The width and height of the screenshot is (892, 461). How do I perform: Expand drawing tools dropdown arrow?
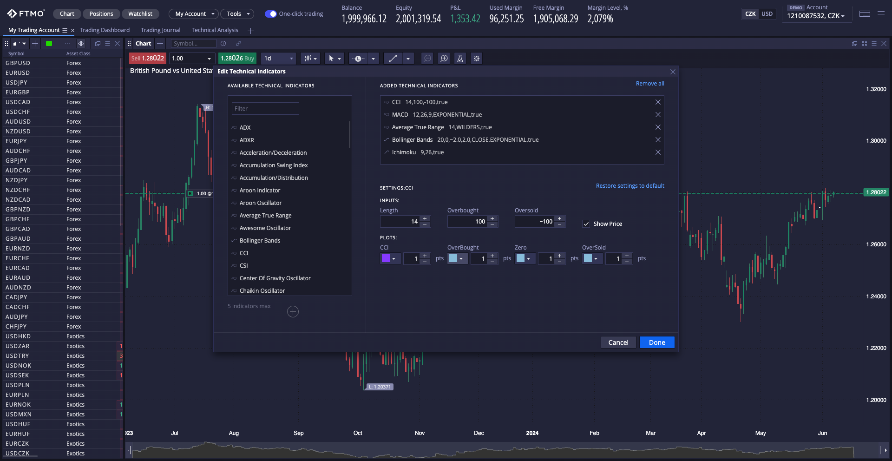pos(408,59)
